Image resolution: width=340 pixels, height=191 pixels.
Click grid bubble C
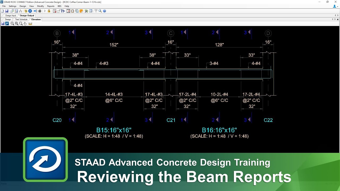point(171,33)
